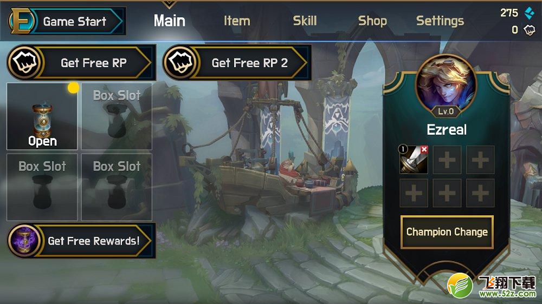Screen dimensions: 542x304
Task: Click the fist icon beside Get Free RP 2
Action: click(x=181, y=62)
